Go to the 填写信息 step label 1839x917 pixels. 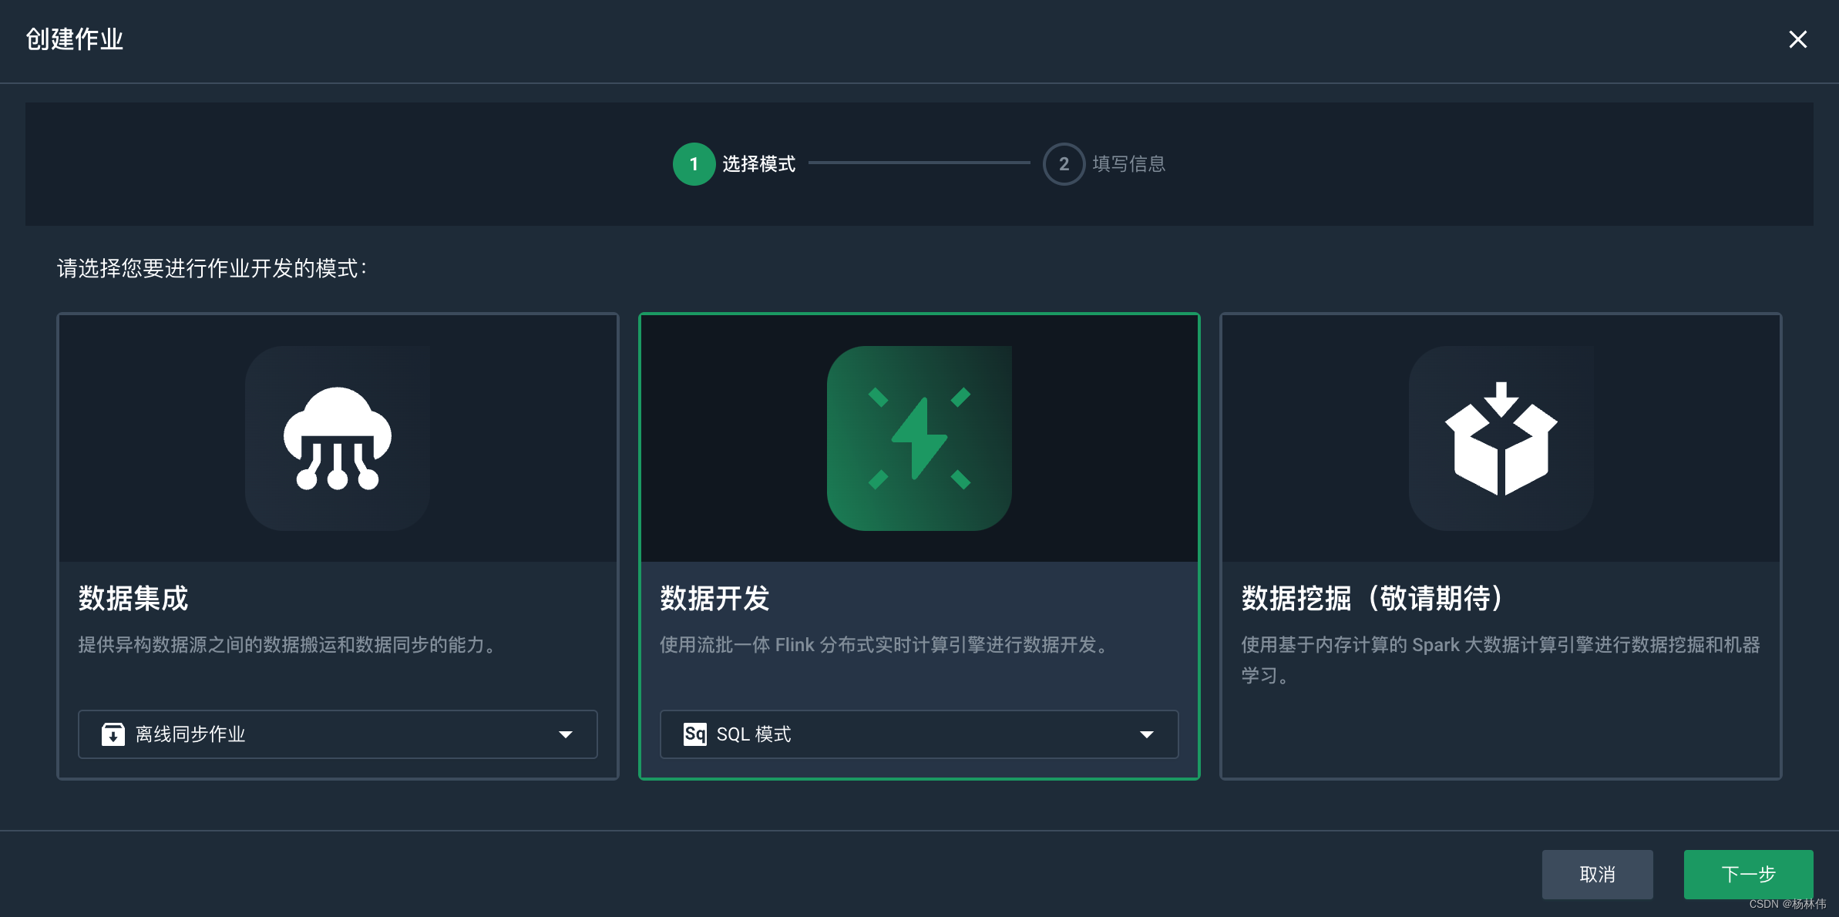point(1128,164)
